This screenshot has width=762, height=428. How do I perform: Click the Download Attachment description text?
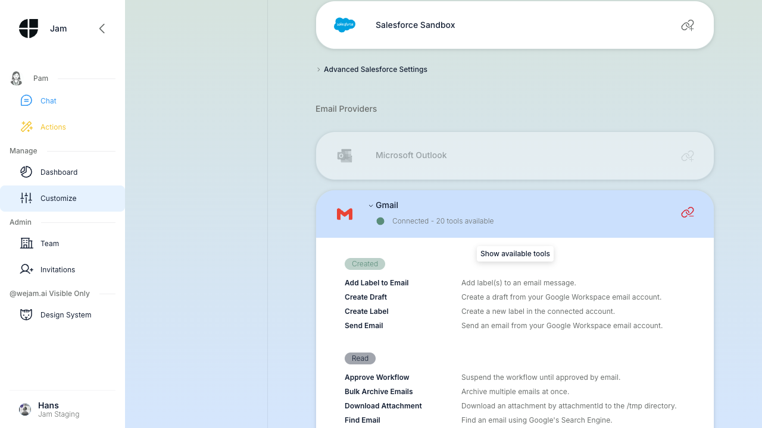point(569,406)
